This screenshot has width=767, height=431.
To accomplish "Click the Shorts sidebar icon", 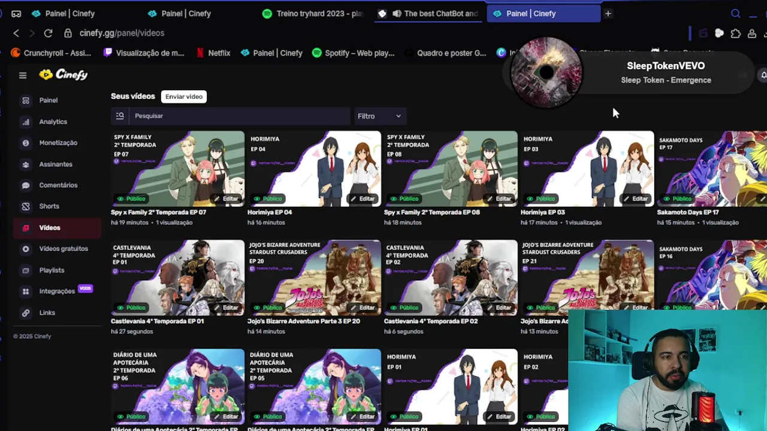I will pyautogui.click(x=26, y=207).
